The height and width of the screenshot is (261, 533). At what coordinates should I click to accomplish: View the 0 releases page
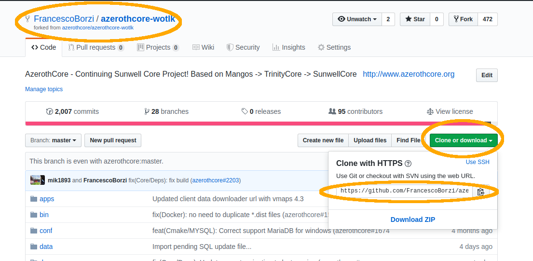tap(261, 111)
